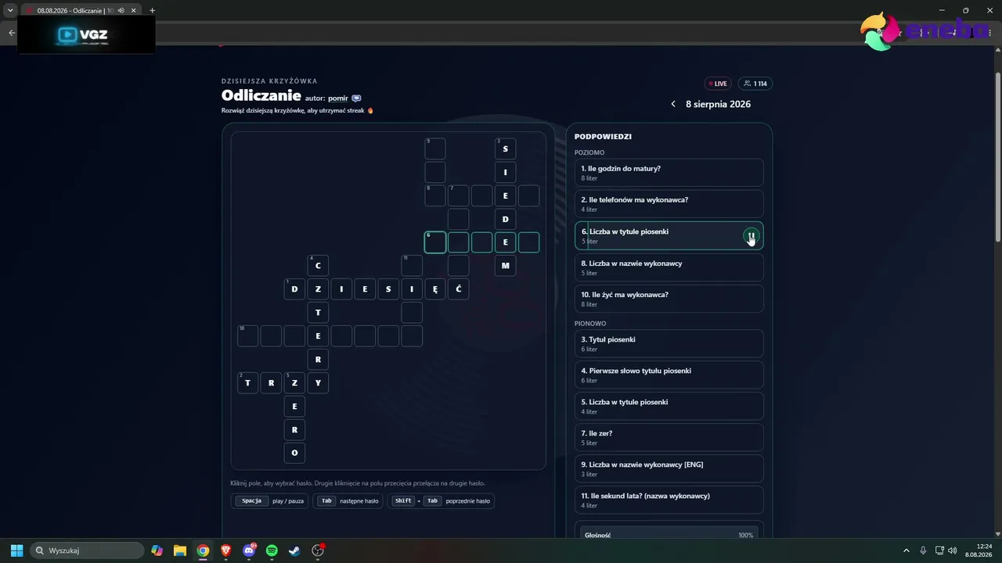Select clue 1. Ile godzin do matury?
The height and width of the screenshot is (563, 1002).
tap(669, 173)
